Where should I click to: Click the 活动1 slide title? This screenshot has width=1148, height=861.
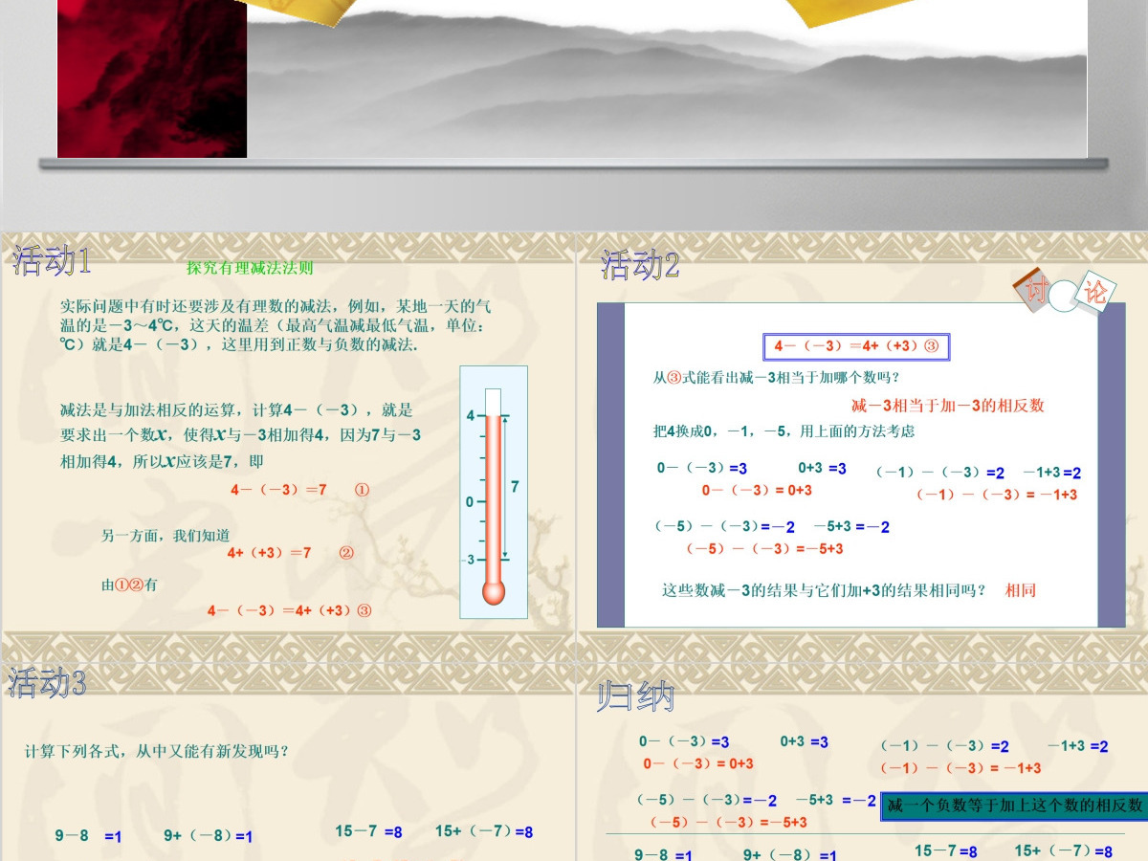tap(52, 261)
